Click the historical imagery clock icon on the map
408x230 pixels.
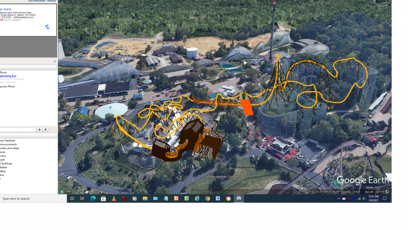point(62,192)
